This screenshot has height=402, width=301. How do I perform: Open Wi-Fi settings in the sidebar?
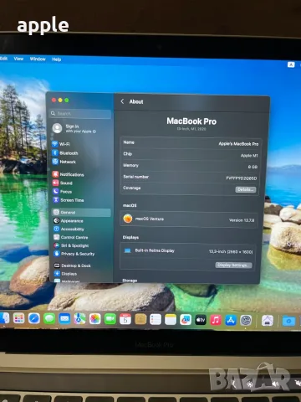[x=61, y=144]
